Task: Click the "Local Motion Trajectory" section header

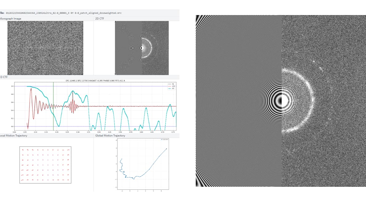Action: [14, 135]
